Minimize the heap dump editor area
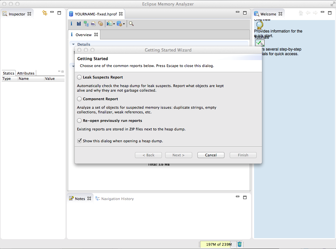 point(237,12)
